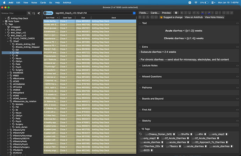Expand the AnKing Step Deck tree node

(5, 18)
